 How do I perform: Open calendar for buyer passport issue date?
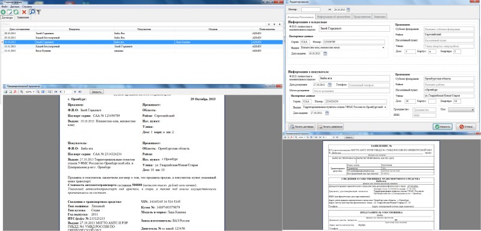point(327,113)
